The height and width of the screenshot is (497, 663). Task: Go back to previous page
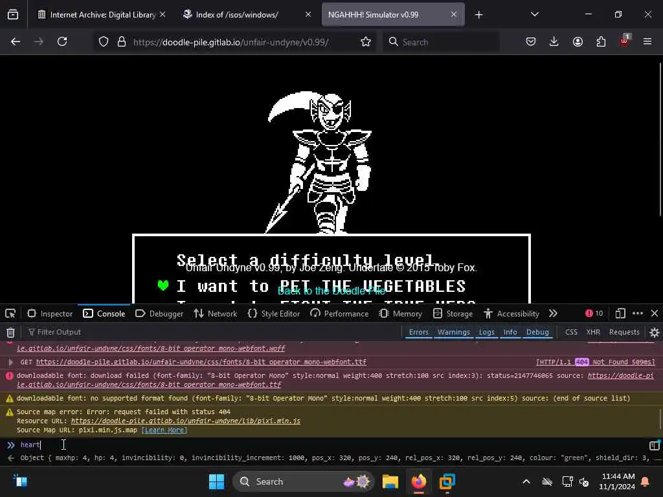pyautogui.click(x=16, y=41)
